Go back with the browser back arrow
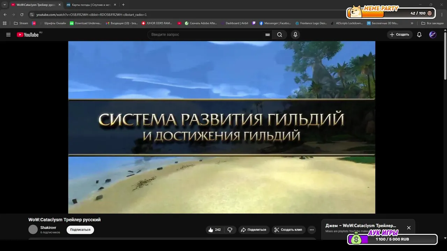The image size is (447, 251). (x=5, y=15)
